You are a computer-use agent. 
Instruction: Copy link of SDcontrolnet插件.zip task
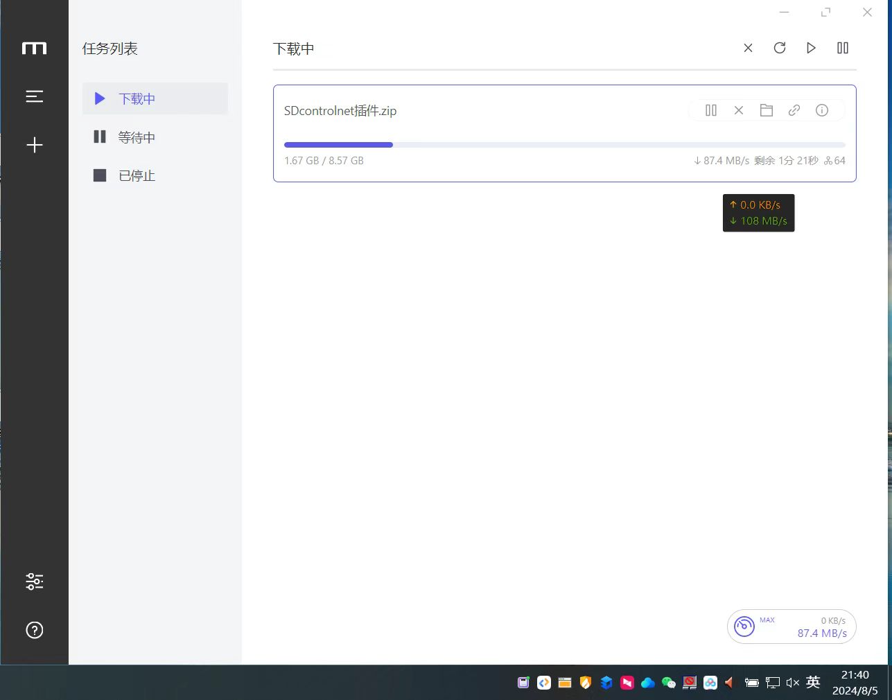[794, 110]
